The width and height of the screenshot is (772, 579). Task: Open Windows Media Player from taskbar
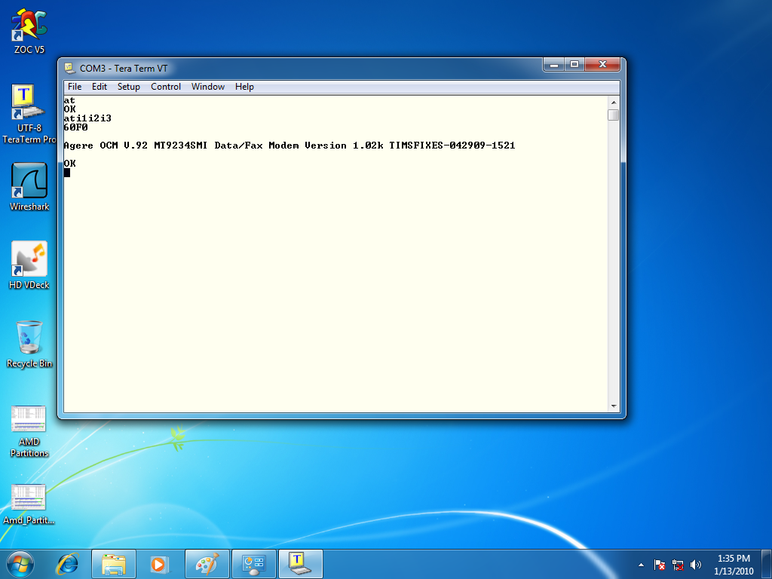coord(159,564)
